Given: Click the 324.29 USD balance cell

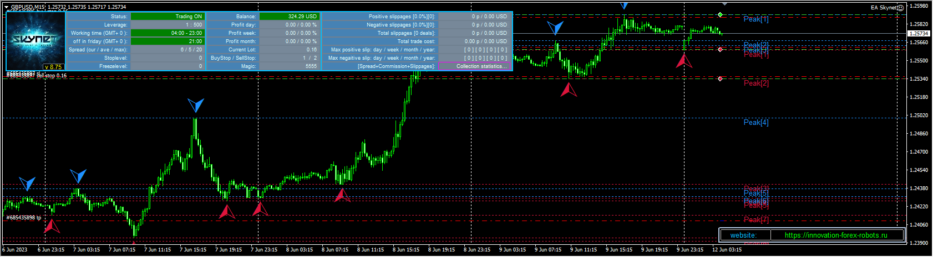Looking at the screenshot, I should [289, 17].
